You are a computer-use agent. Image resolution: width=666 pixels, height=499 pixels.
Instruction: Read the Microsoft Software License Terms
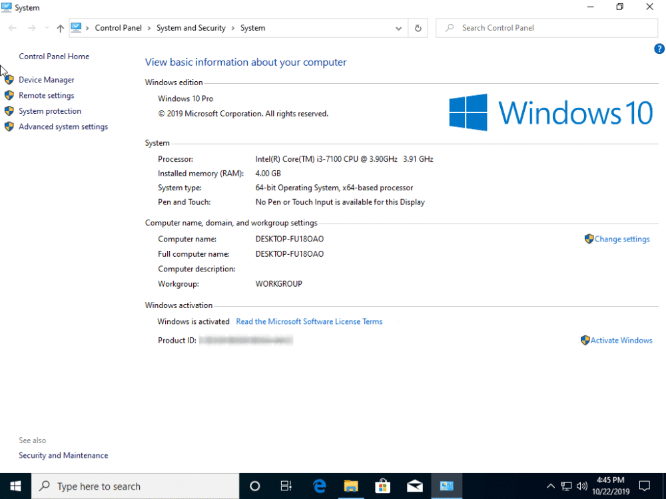(309, 321)
